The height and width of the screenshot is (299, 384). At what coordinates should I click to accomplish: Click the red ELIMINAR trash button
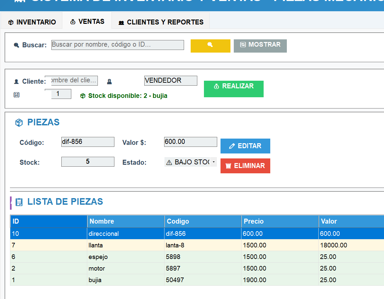coord(245,166)
